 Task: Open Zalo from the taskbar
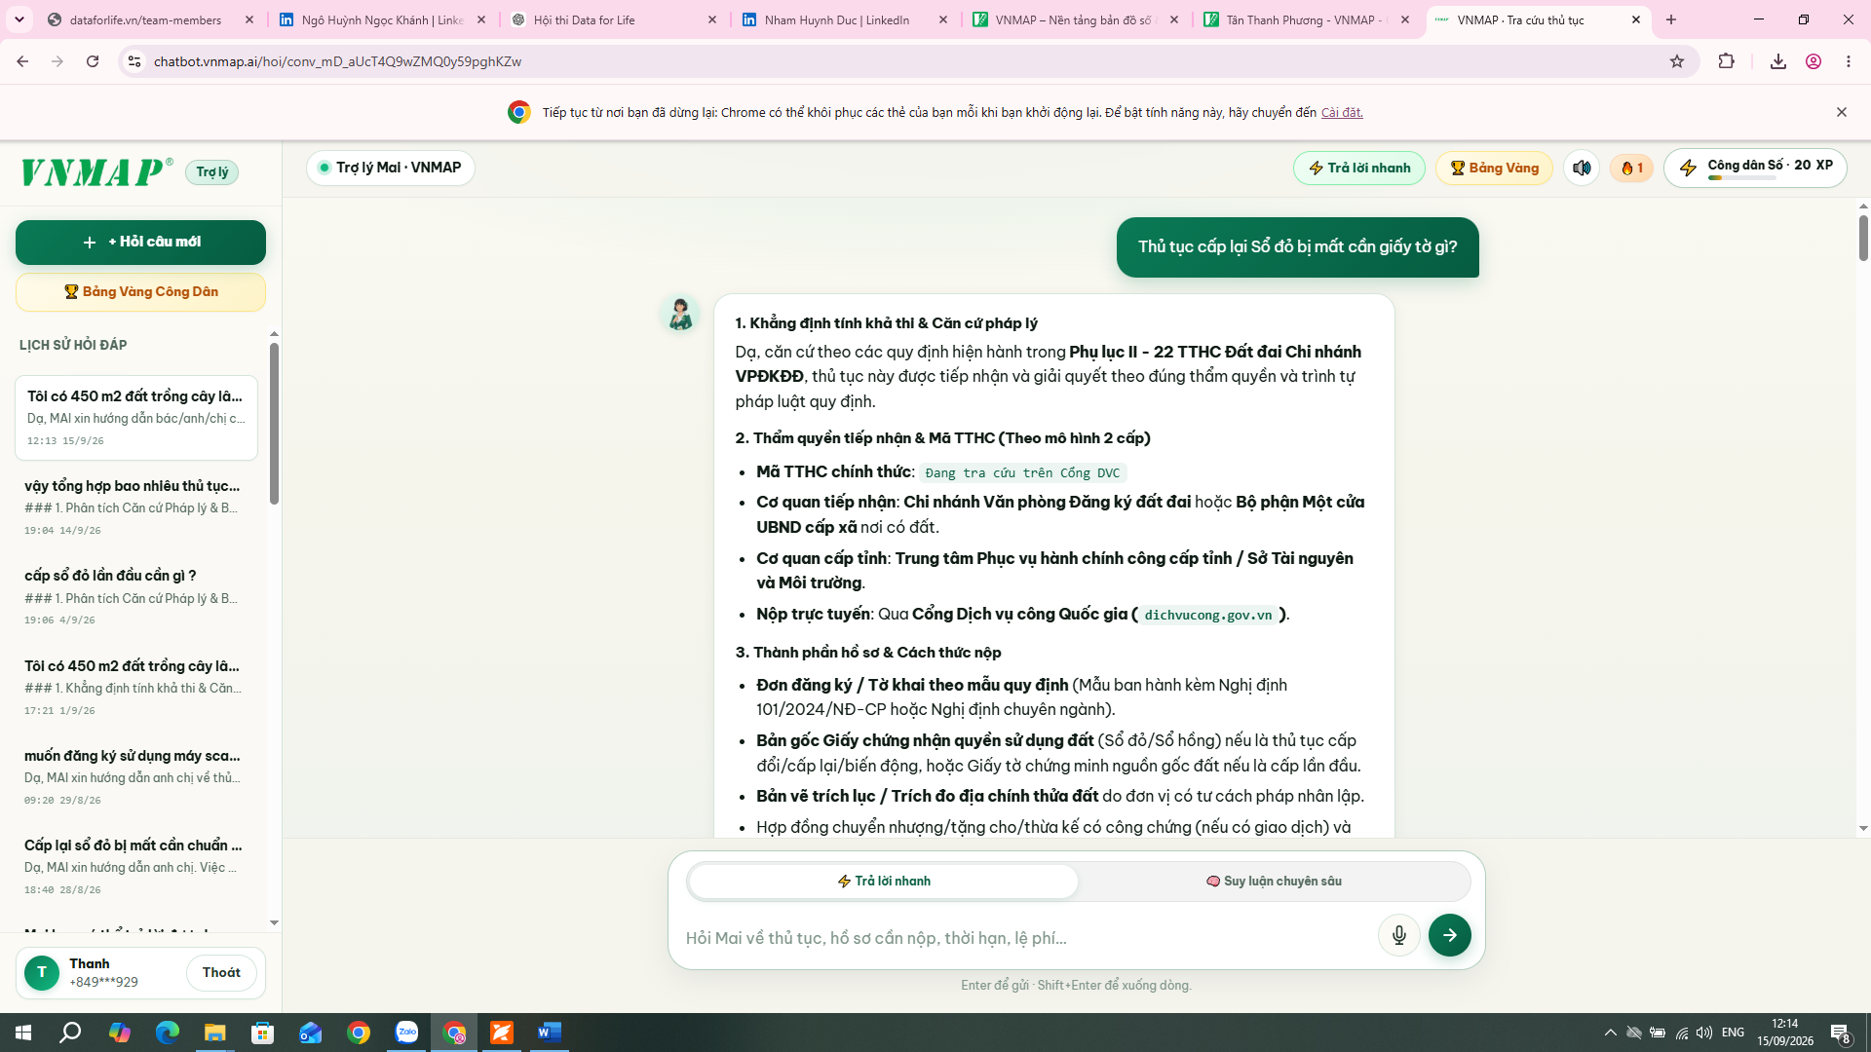(406, 1033)
